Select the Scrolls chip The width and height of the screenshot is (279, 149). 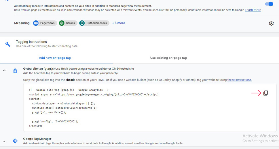click(68, 23)
